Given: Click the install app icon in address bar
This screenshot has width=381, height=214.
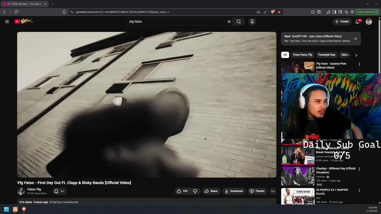Looking at the screenshot, I should (258, 12).
